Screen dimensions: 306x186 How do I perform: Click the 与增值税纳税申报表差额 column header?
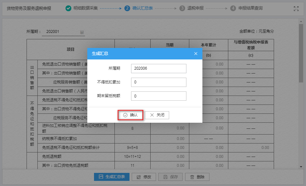click(x=251, y=45)
